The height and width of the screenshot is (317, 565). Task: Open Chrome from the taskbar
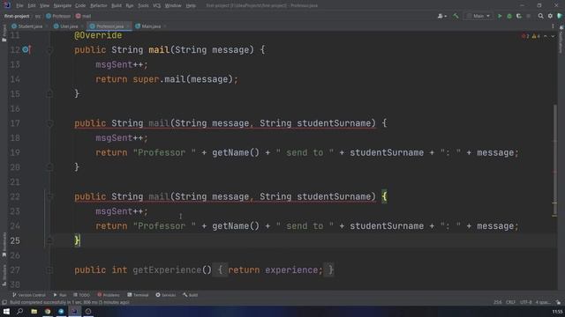[x=48, y=311]
